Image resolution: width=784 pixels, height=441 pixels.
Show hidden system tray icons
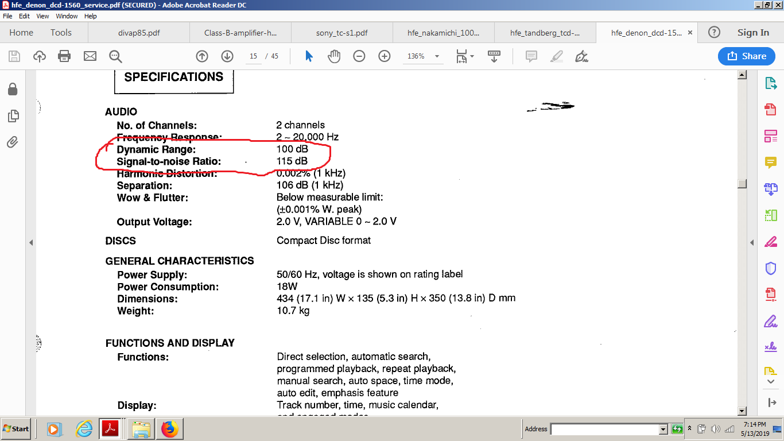click(689, 429)
